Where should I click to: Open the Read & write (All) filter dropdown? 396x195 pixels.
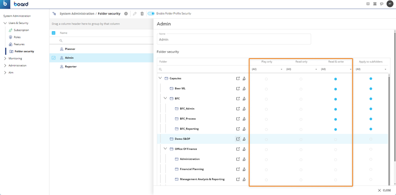[336, 69]
